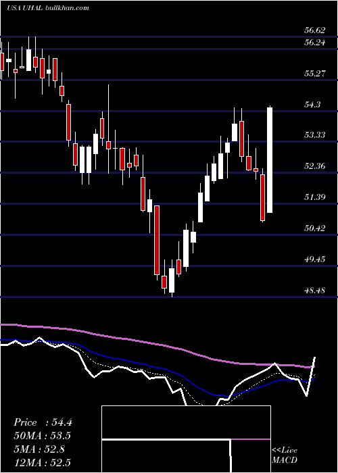Screen dimensions: 338x473
Task: Click the '12MA : 52.5' readout
Action: pos(43,462)
